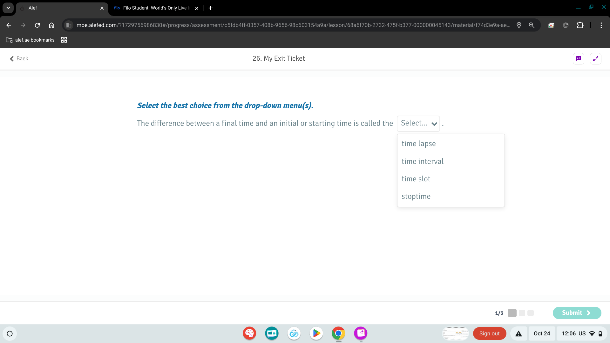Pick "stoptime" from the list
Screen dimensions: 610x343
point(416,196)
